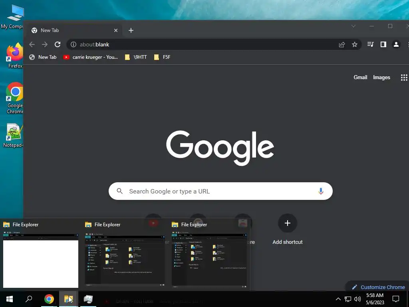Reload the page in Chrome
The height and width of the screenshot is (307, 409).
pyautogui.click(x=58, y=44)
